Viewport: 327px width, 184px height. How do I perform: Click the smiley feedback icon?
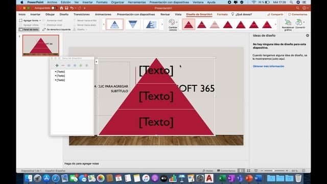coord(305,8)
